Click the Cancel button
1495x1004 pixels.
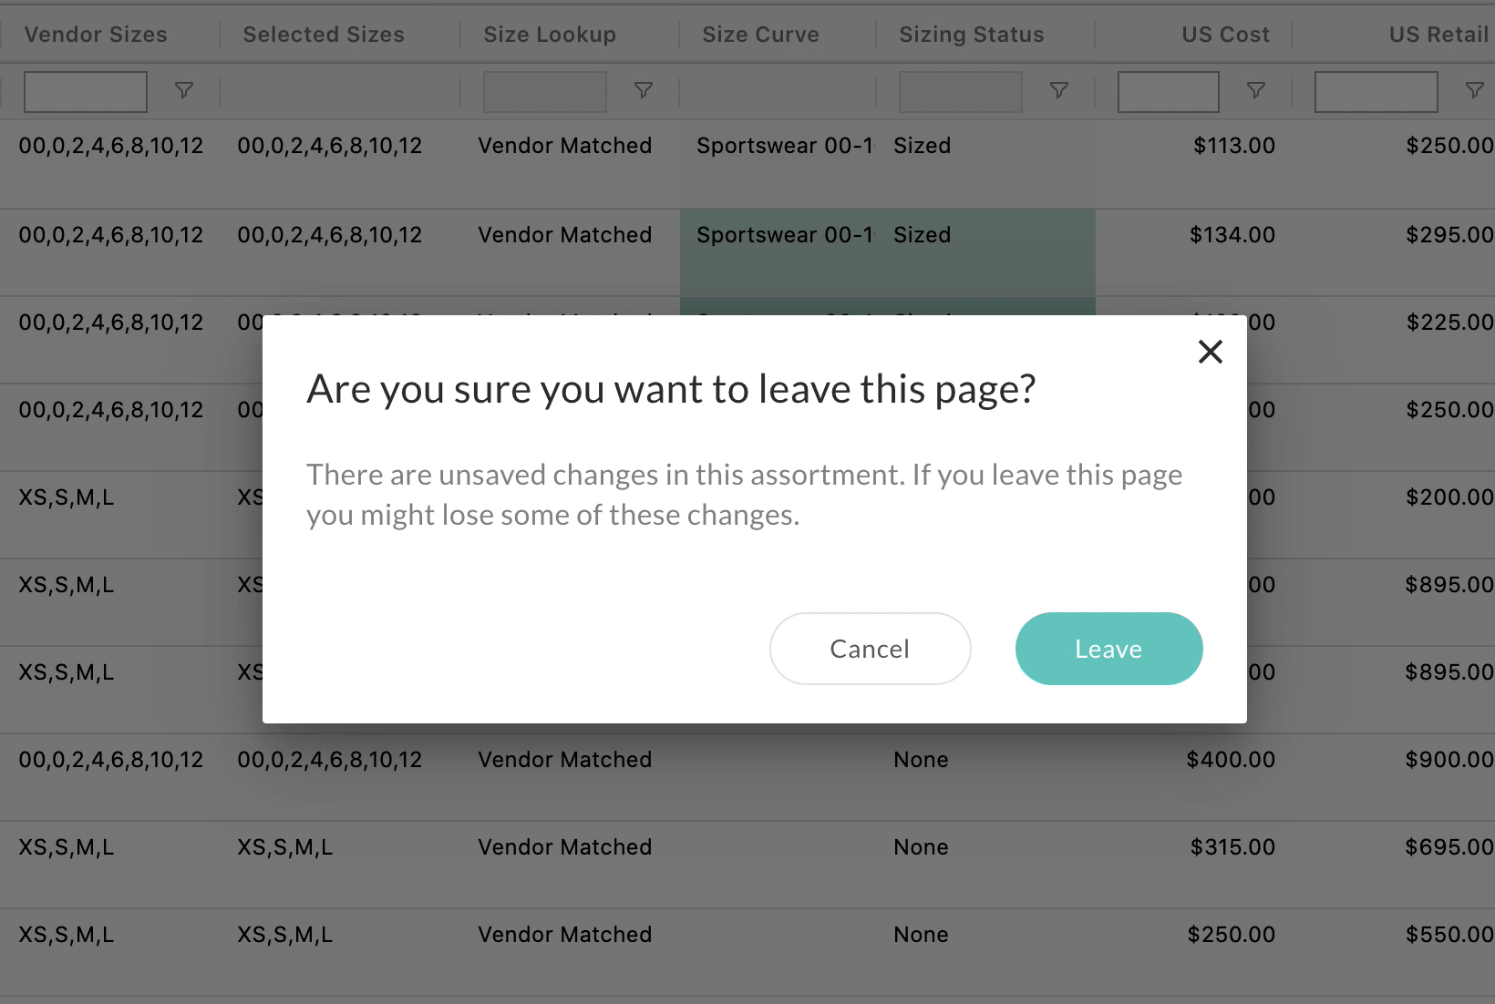tap(870, 649)
